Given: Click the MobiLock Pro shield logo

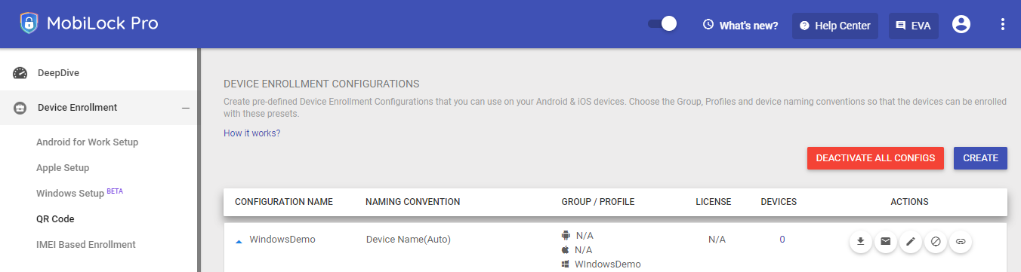Looking at the screenshot, I should point(29,24).
